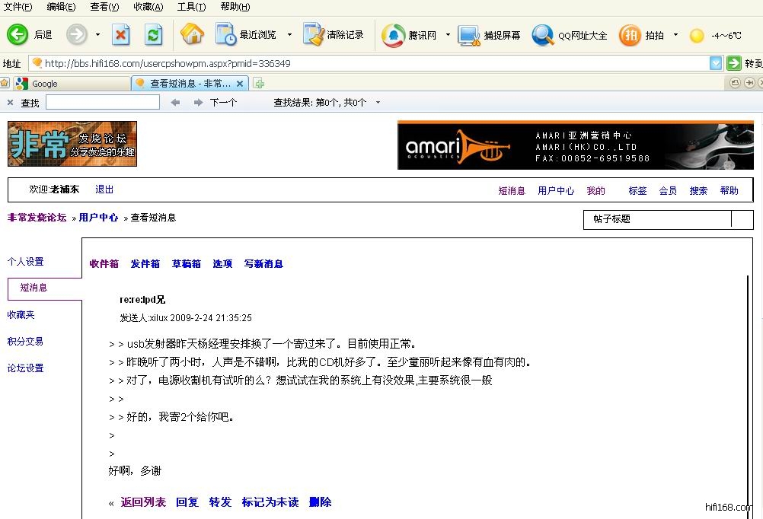Open the 腾讯网 dropdown arrow
Image resolution: width=763 pixels, height=519 pixels.
[448, 35]
